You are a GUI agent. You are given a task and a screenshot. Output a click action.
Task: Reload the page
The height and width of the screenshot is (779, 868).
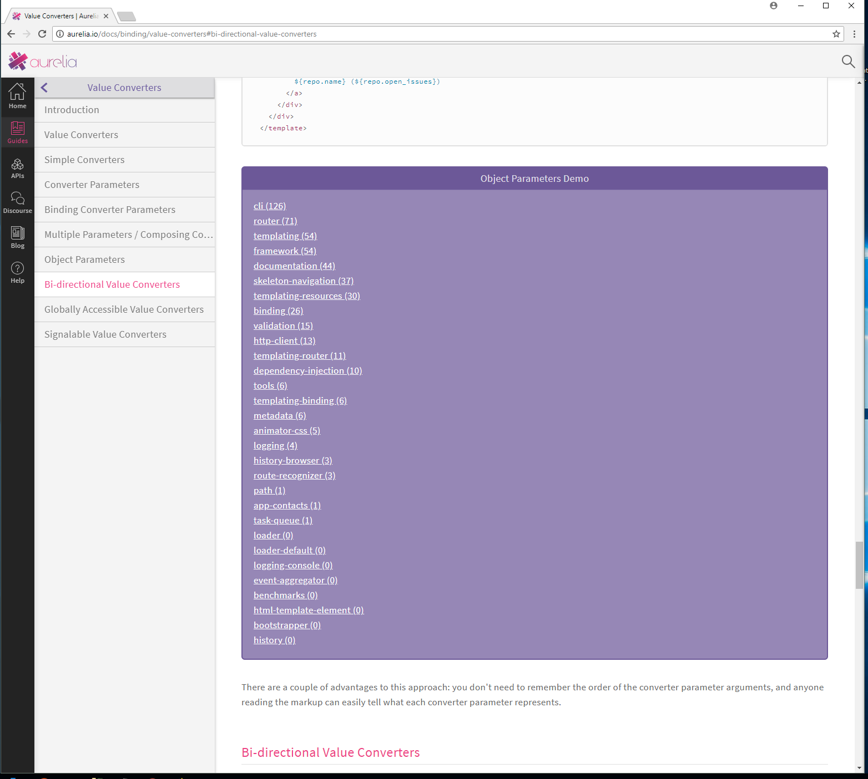click(x=42, y=34)
